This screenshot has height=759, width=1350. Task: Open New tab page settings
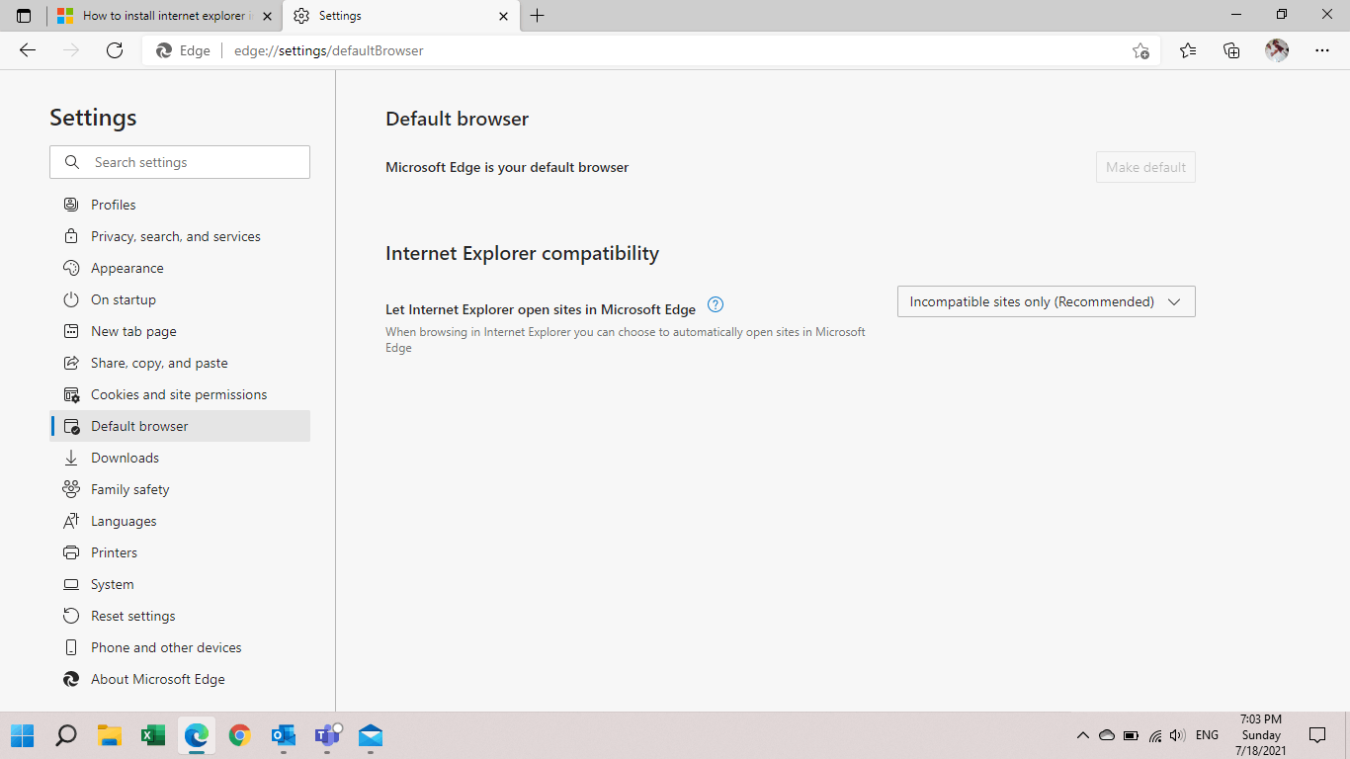point(180,331)
